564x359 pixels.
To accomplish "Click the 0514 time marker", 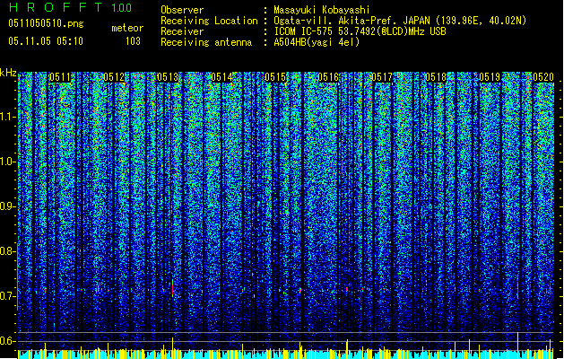I will point(221,77).
